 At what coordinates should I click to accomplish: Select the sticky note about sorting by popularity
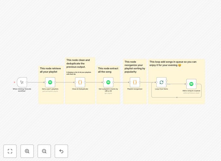[x=135, y=81]
